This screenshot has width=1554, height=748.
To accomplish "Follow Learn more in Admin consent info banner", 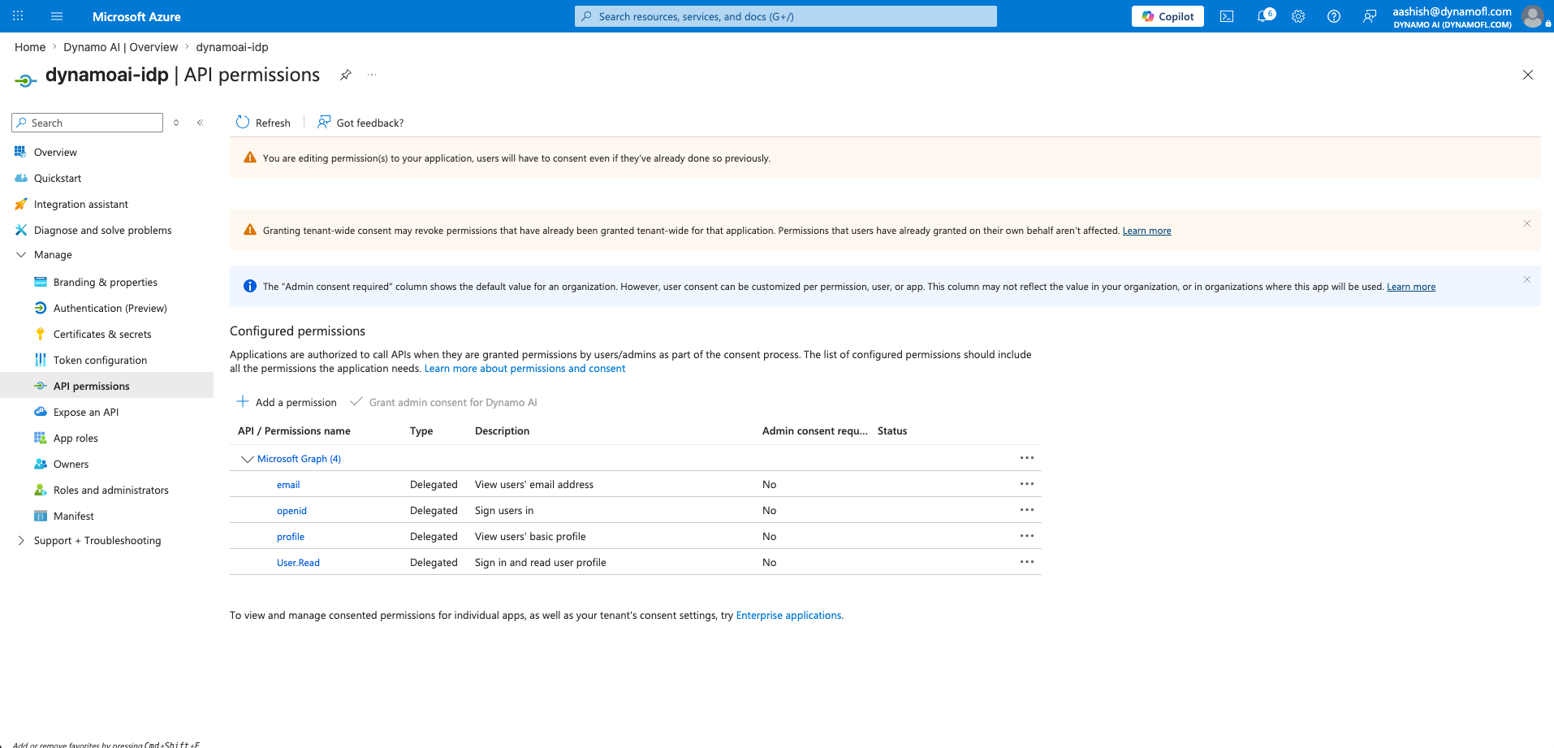I will [x=1411, y=287].
